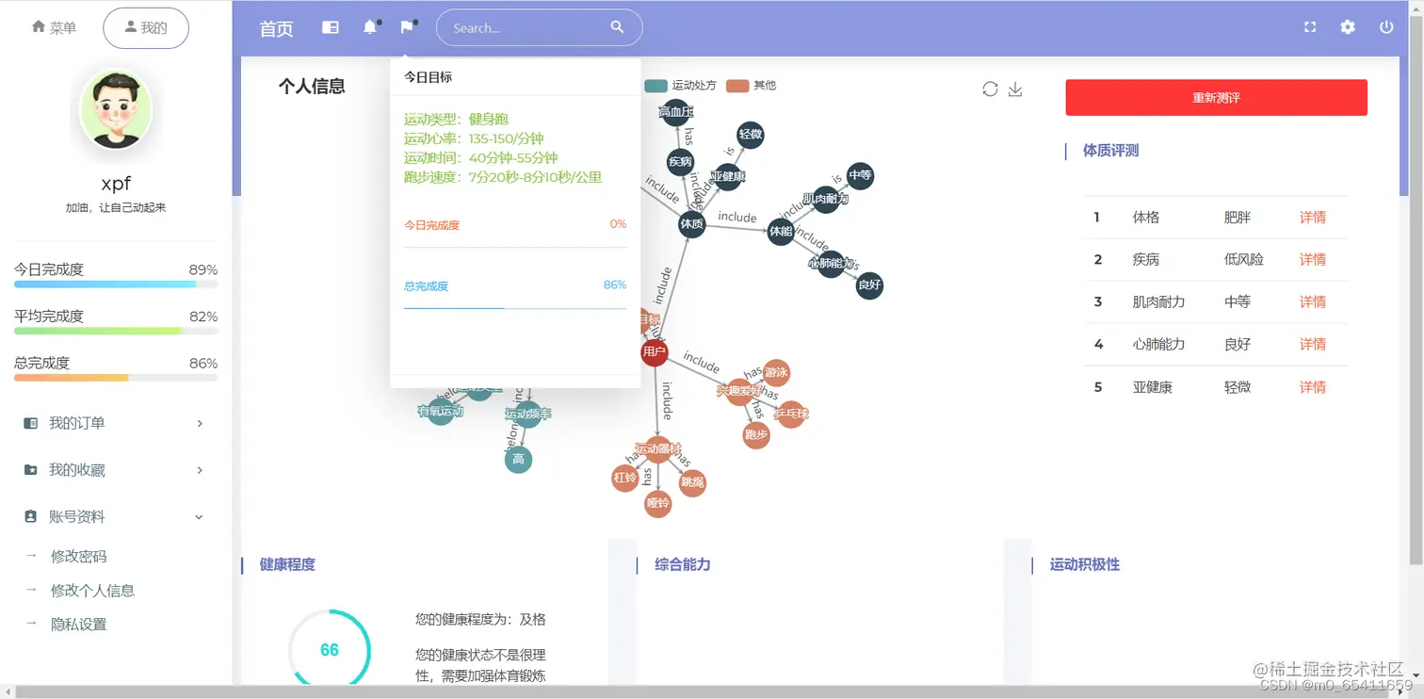Click inside the Search input field
This screenshot has height=699, width=1424.
point(527,27)
